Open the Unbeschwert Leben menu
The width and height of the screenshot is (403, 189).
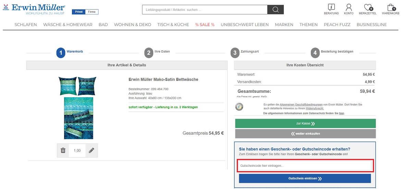pyautogui.click(x=245, y=25)
